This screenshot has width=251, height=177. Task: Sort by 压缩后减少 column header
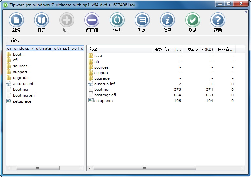pyautogui.click(x=168, y=50)
